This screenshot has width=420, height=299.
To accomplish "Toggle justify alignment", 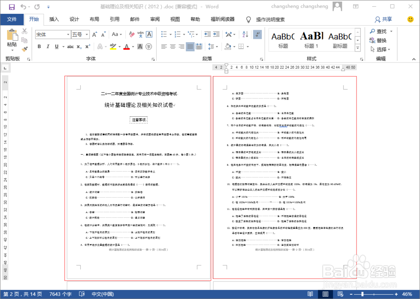I will tap(190, 47).
